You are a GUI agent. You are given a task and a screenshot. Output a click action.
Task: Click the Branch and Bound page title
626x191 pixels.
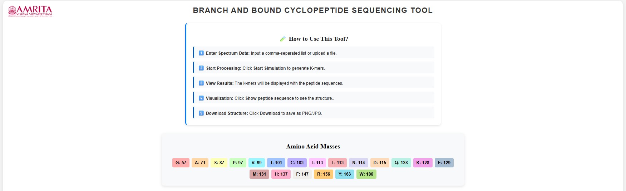tap(313, 10)
